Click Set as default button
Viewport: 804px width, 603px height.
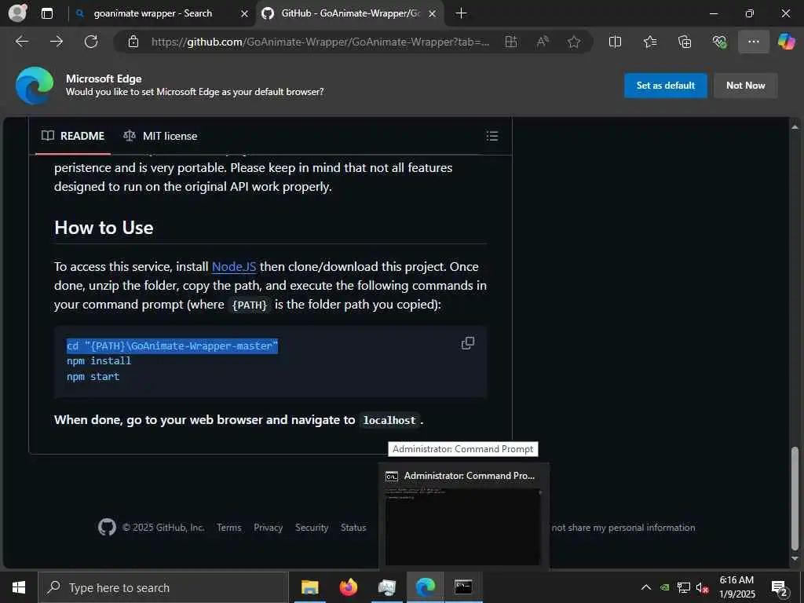tap(665, 85)
